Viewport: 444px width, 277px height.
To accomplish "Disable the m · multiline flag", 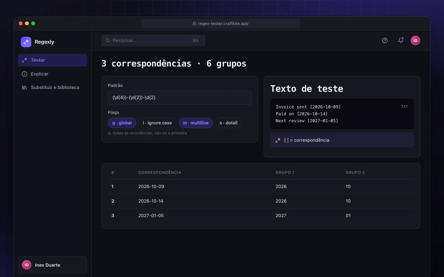I will [x=196, y=123].
